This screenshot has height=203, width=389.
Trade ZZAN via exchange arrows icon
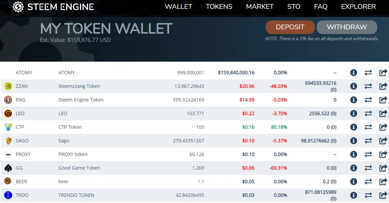368,86
